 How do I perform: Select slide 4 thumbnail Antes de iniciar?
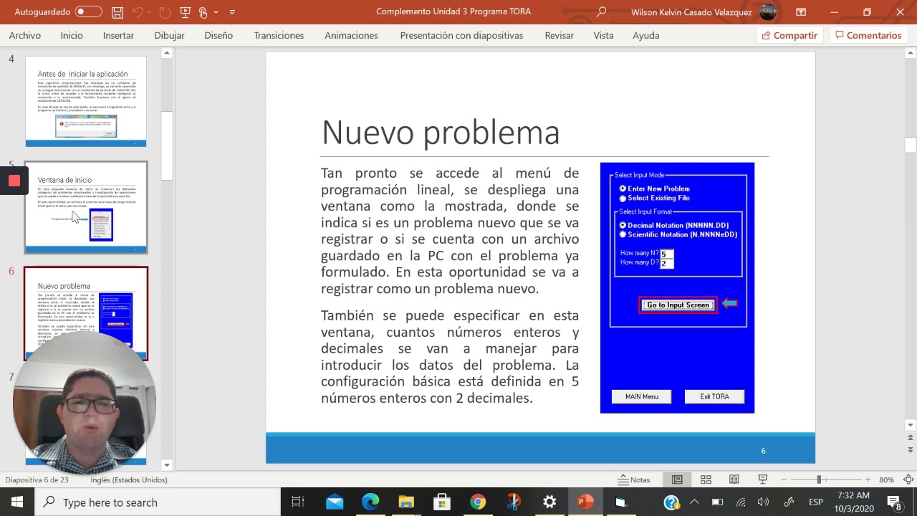[x=86, y=102]
